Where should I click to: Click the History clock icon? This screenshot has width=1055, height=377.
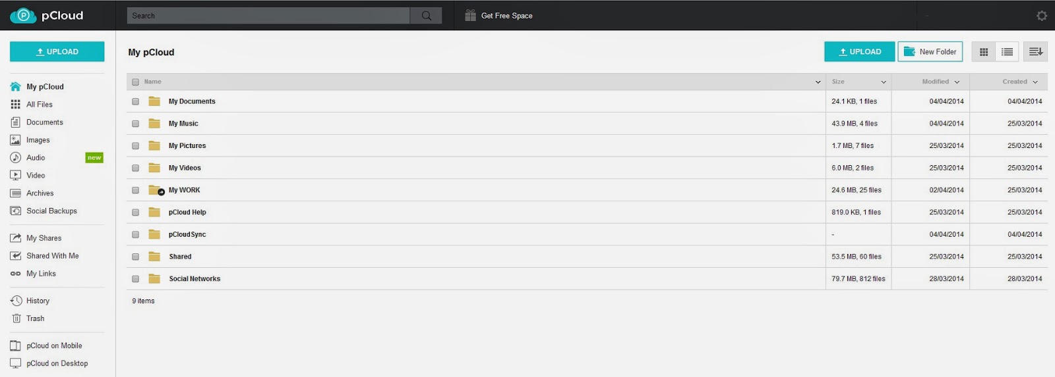pos(16,301)
